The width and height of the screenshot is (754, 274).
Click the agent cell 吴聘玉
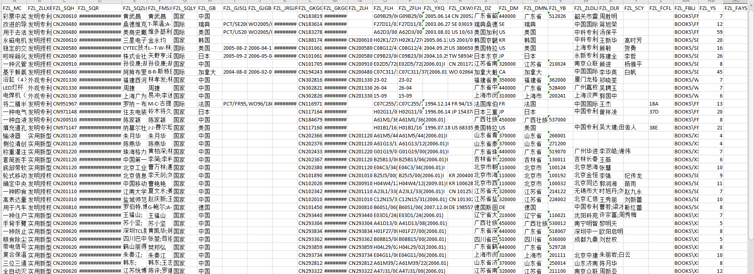tap(611, 88)
